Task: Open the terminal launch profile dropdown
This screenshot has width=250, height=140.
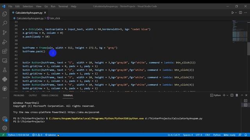Action: (x=227, y=95)
